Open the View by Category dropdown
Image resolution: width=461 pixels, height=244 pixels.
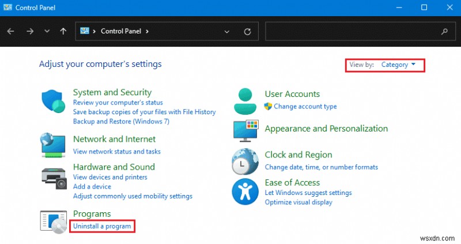398,65
